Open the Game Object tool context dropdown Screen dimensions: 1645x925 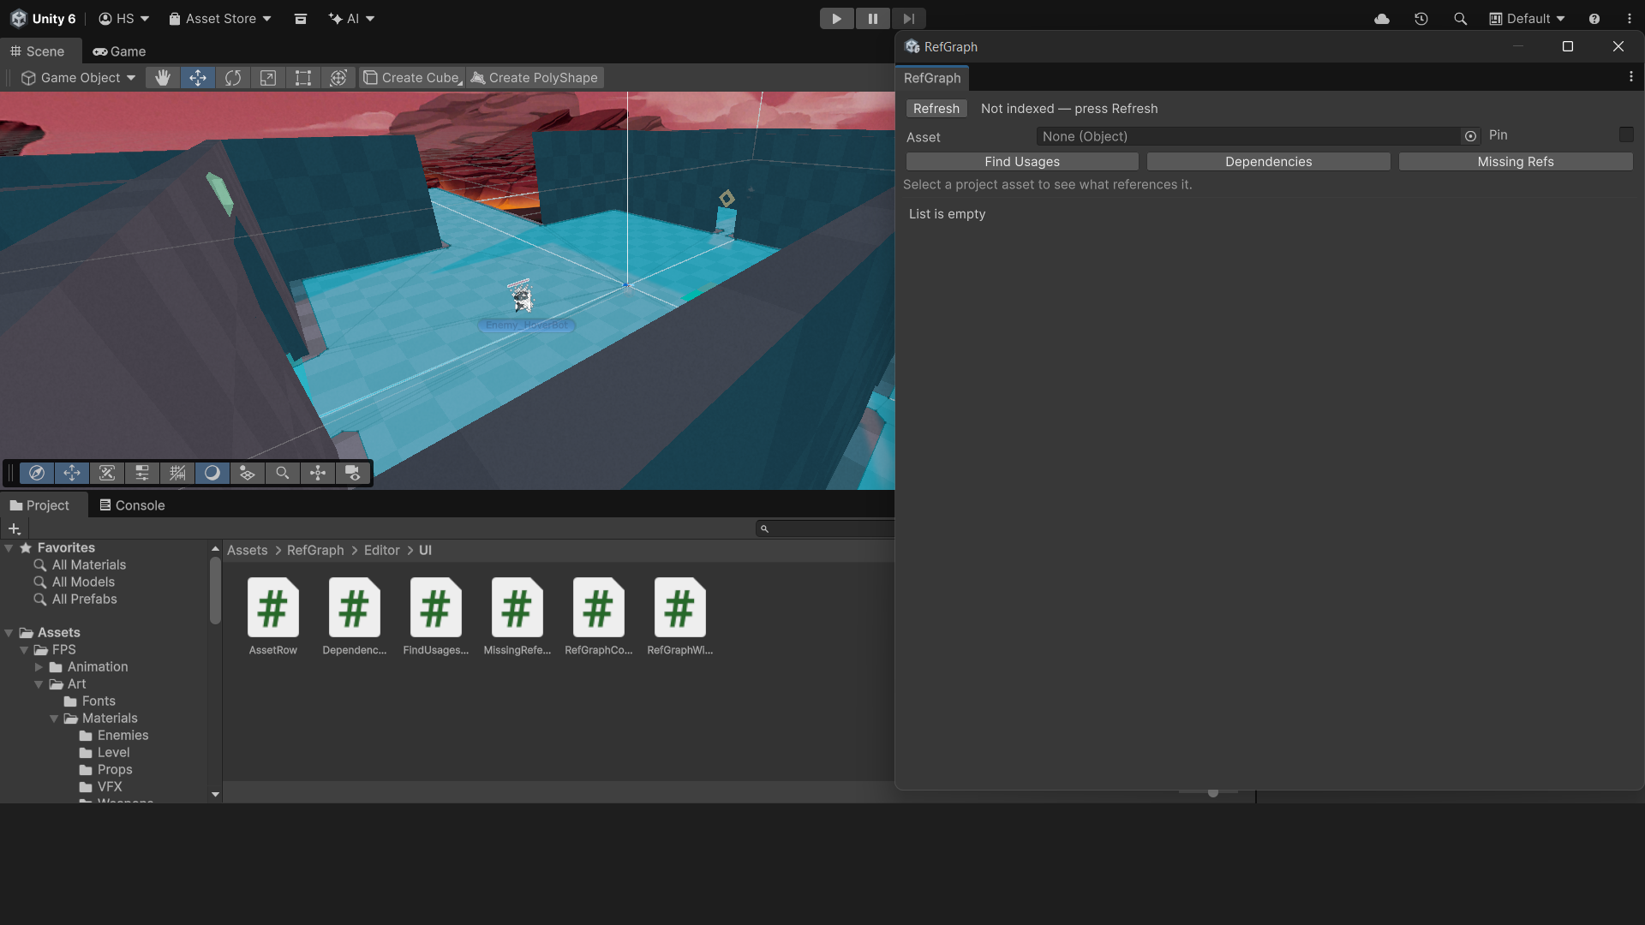pos(78,78)
